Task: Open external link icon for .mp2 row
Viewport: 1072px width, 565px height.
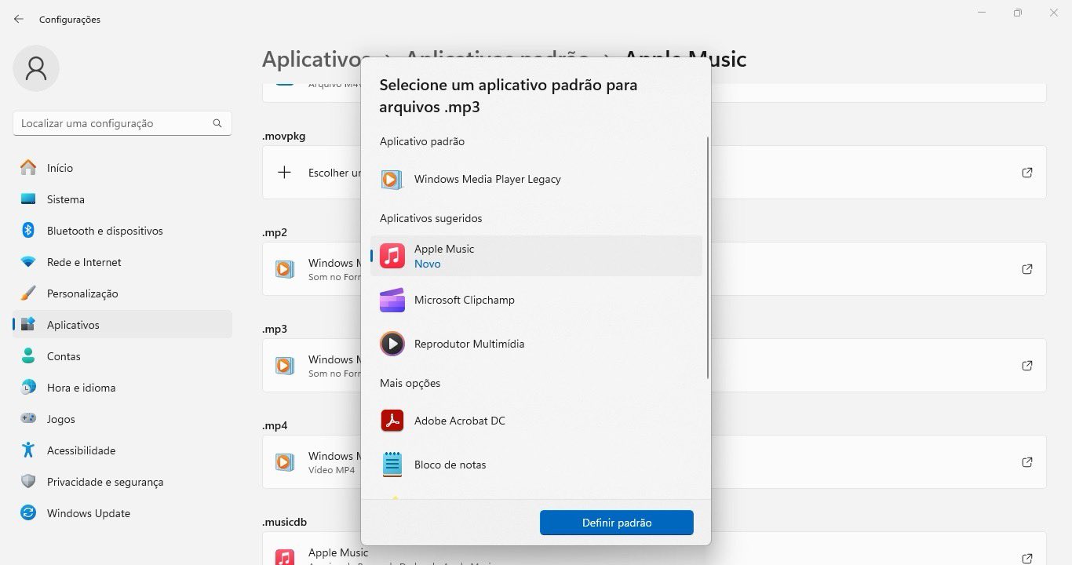Action: (1027, 269)
